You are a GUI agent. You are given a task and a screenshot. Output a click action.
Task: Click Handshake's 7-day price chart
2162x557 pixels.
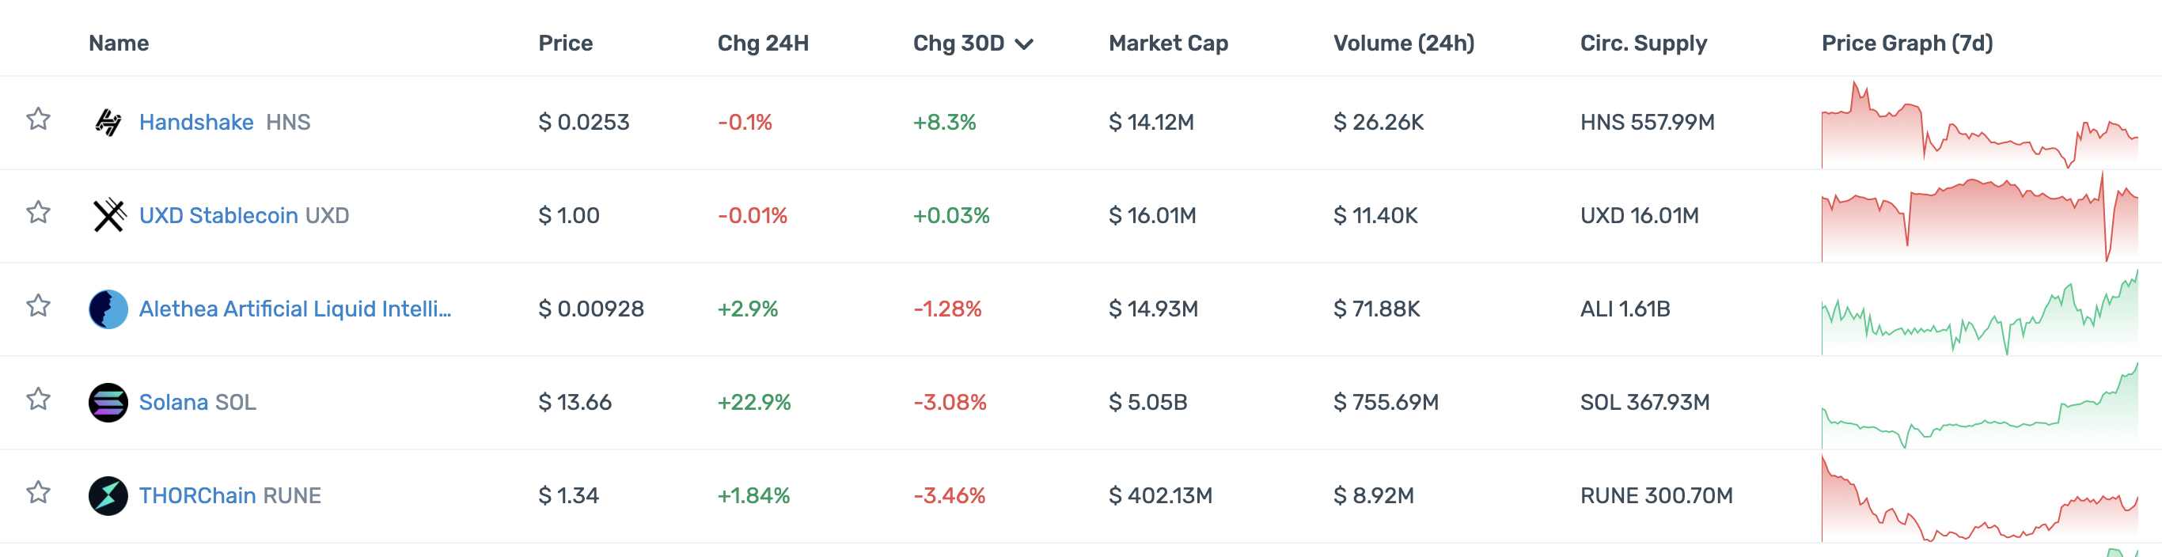(1979, 126)
